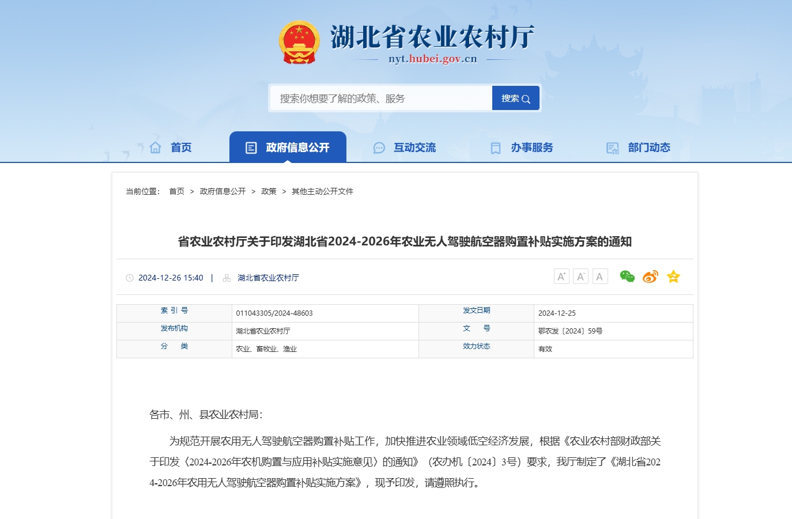Open 政府信息公开 breadcrumb link
Image resolution: width=792 pixels, height=519 pixels.
pos(222,191)
